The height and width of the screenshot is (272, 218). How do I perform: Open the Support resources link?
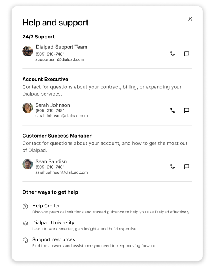coord(53,239)
